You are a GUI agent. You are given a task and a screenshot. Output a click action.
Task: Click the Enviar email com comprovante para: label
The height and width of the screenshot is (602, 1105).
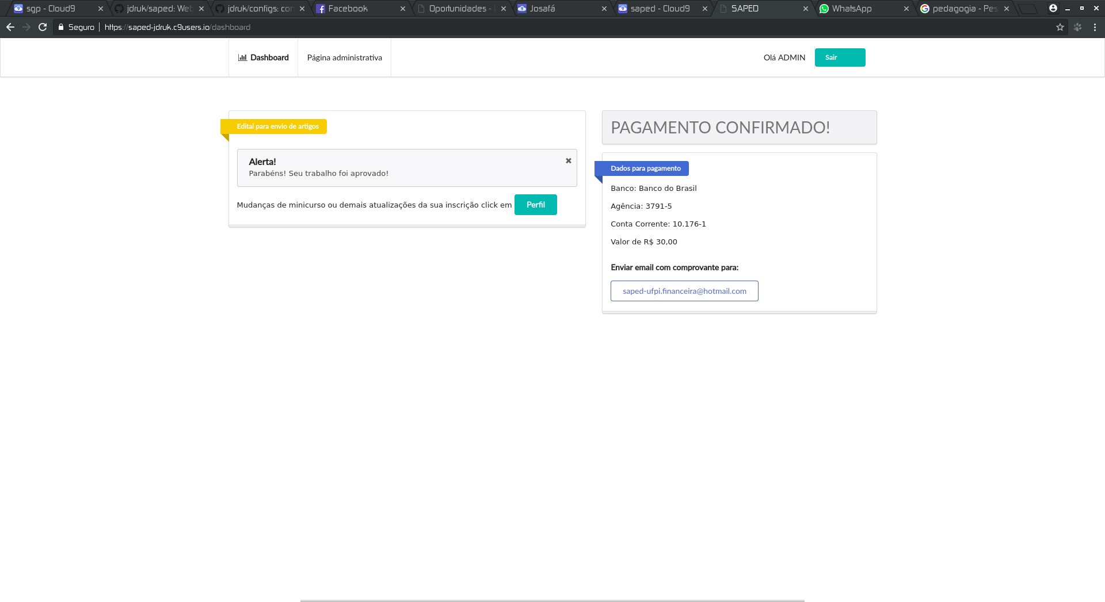click(675, 267)
